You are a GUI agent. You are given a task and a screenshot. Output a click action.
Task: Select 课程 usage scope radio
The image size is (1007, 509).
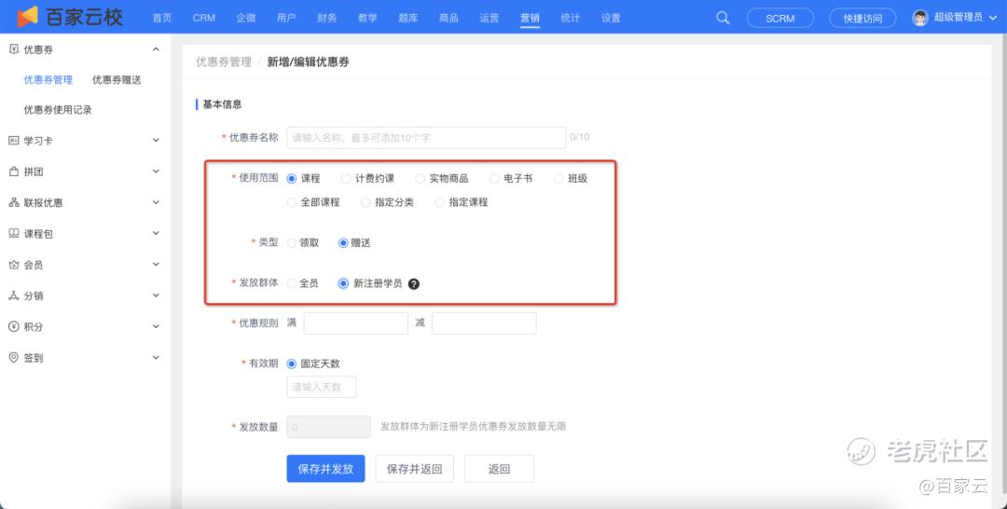point(292,178)
